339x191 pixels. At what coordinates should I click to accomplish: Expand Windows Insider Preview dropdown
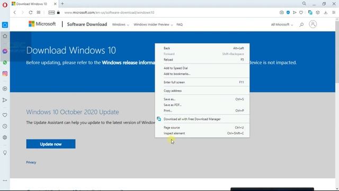point(153,24)
